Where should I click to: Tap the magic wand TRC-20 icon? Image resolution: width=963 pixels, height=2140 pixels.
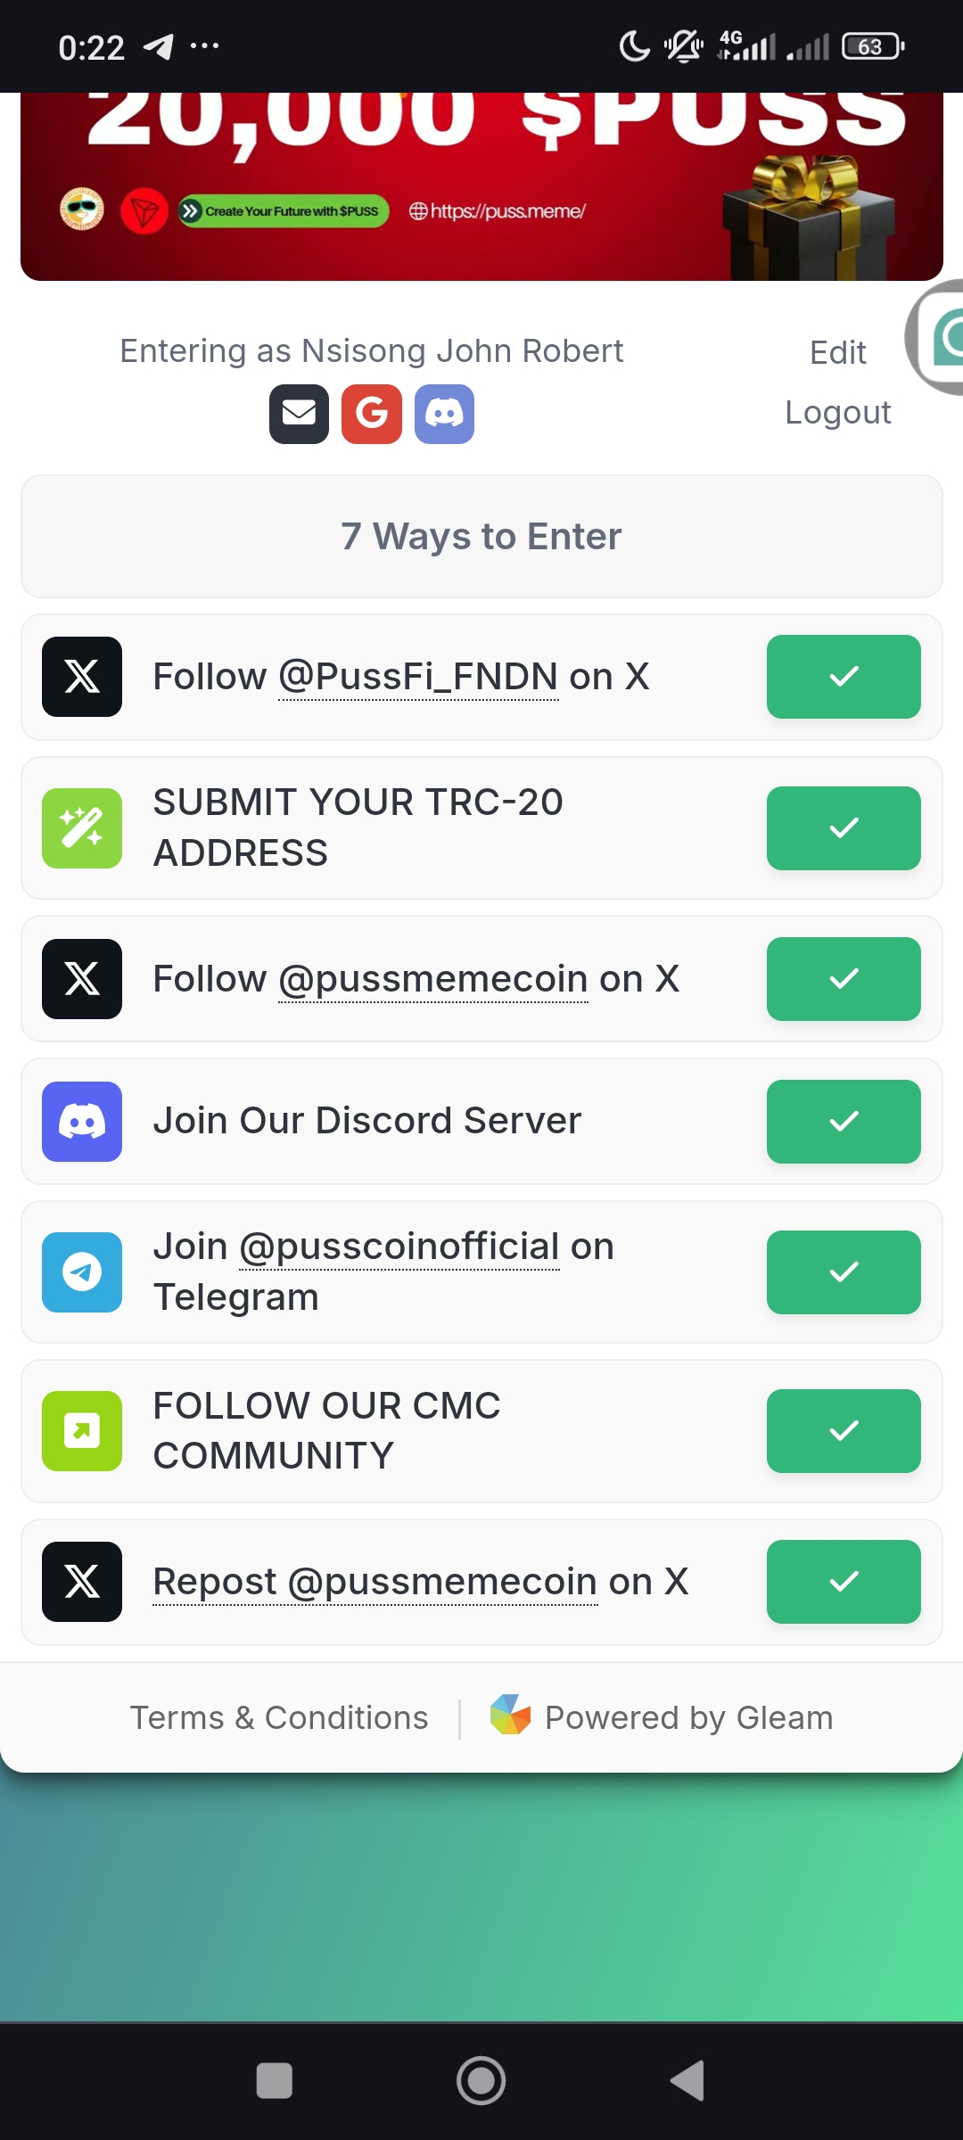[x=82, y=828]
